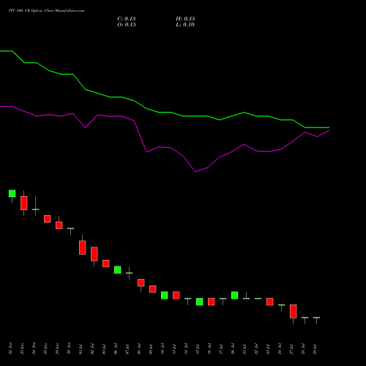The width and height of the screenshot is (366, 366).
Task: Click the red candlestick for 02 Jul
Action: click(94, 254)
